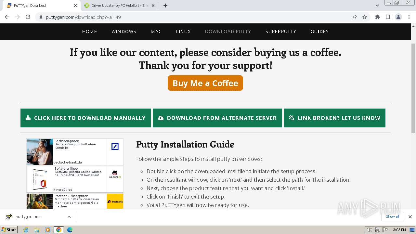Open the Chrome three-dot menu
The width and height of the screenshot is (416, 234).
tap(409, 17)
